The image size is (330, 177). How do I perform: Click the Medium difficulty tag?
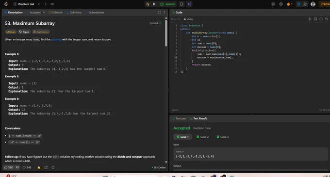11,32
